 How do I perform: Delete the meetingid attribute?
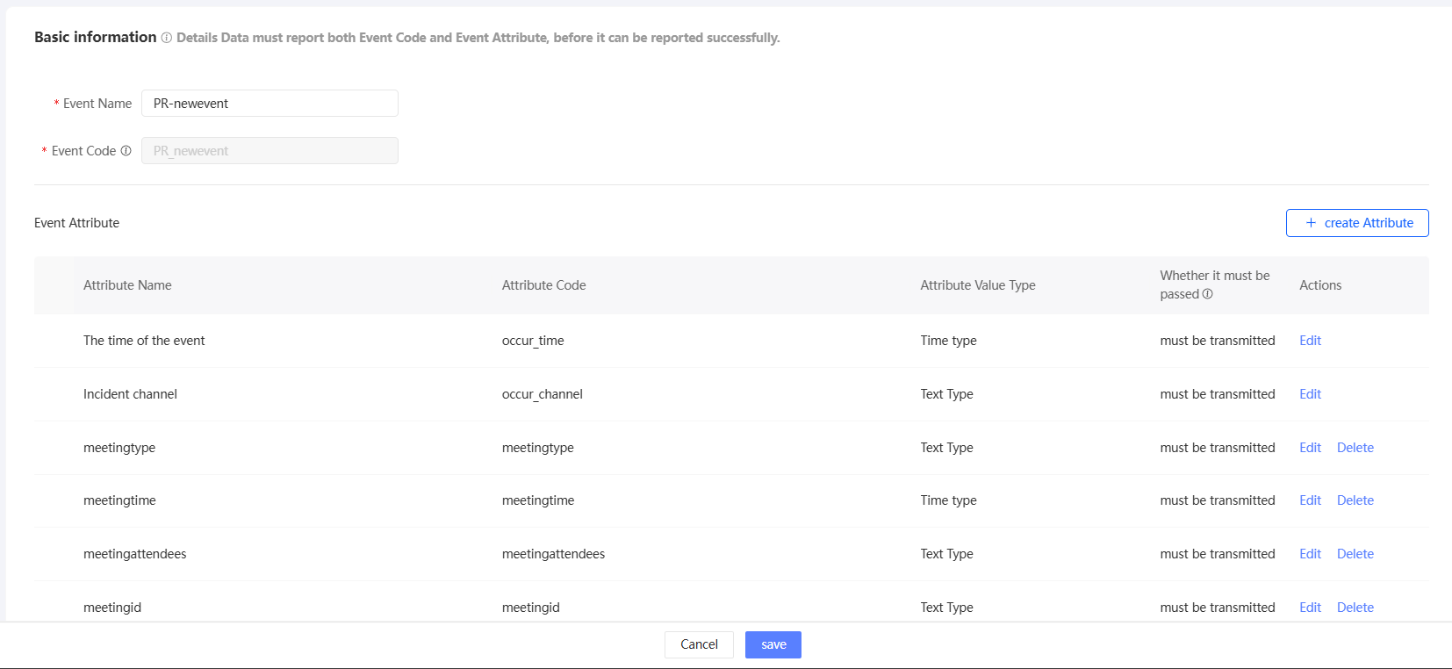pyautogui.click(x=1355, y=608)
